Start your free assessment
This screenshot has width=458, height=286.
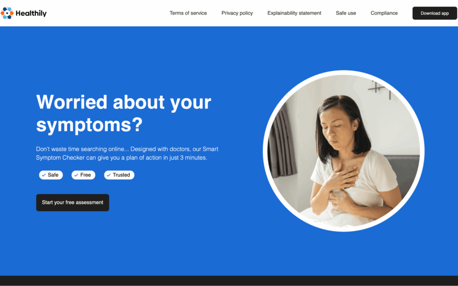click(72, 202)
